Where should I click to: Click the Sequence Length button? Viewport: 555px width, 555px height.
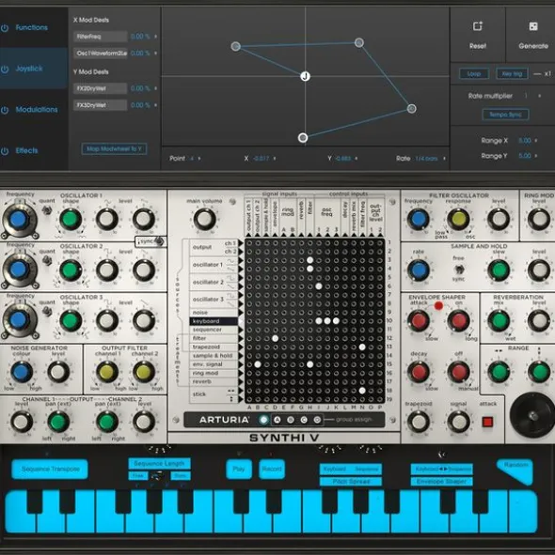[159, 463]
